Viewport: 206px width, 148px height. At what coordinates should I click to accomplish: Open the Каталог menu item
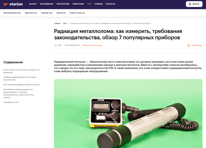[x=33, y=4]
